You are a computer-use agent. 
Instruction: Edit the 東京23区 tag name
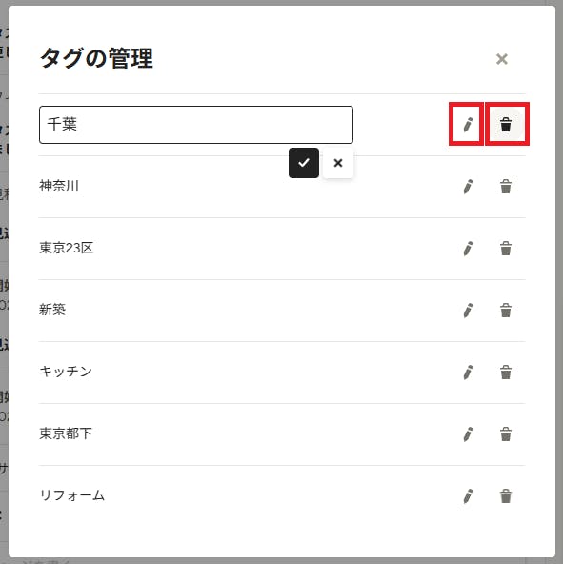tap(468, 249)
